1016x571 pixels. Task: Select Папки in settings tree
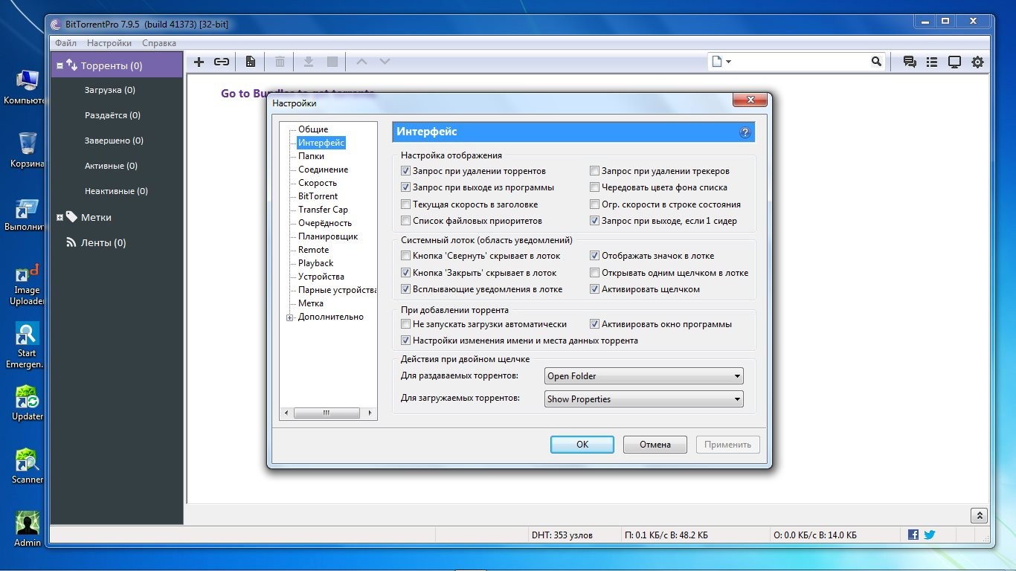pyautogui.click(x=311, y=156)
